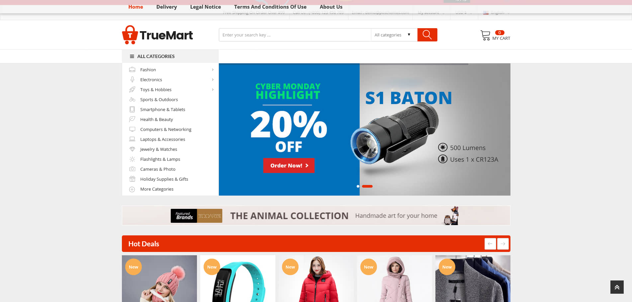Toggle the ALL CATEGORIES hamburger menu
The height and width of the screenshot is (302, 632).
tap(132, 56)
